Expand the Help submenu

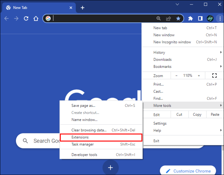coord(183,131)
